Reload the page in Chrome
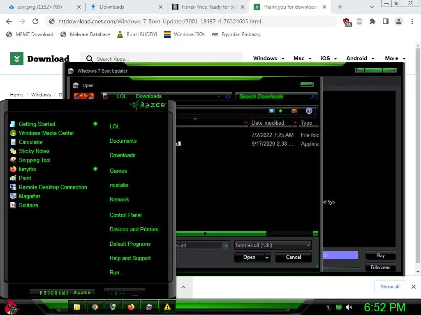 [35, 21]
